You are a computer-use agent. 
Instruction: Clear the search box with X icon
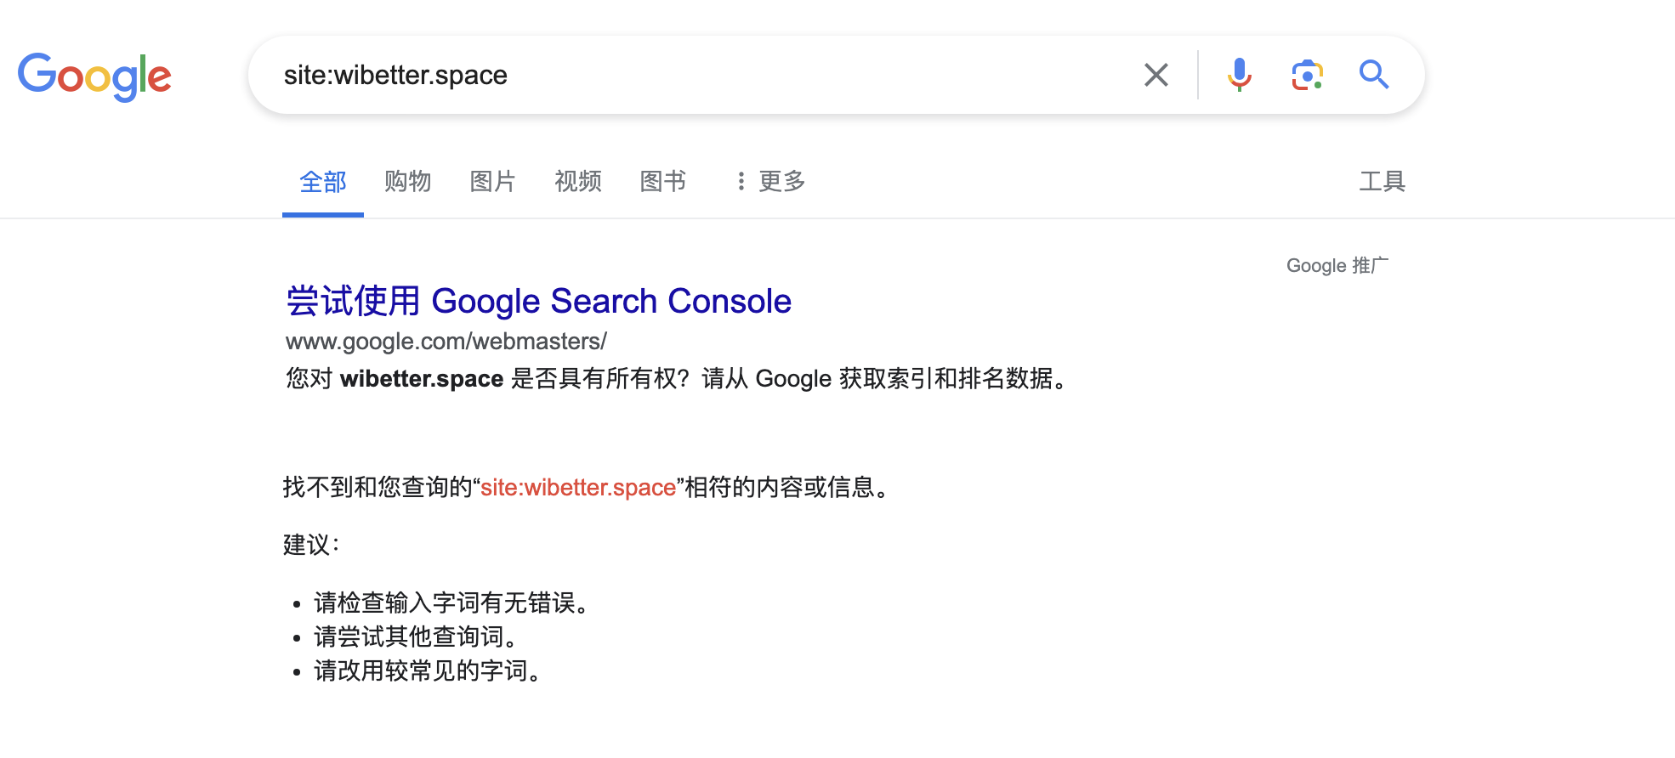pyautogui.click(x=1155, y=75)
